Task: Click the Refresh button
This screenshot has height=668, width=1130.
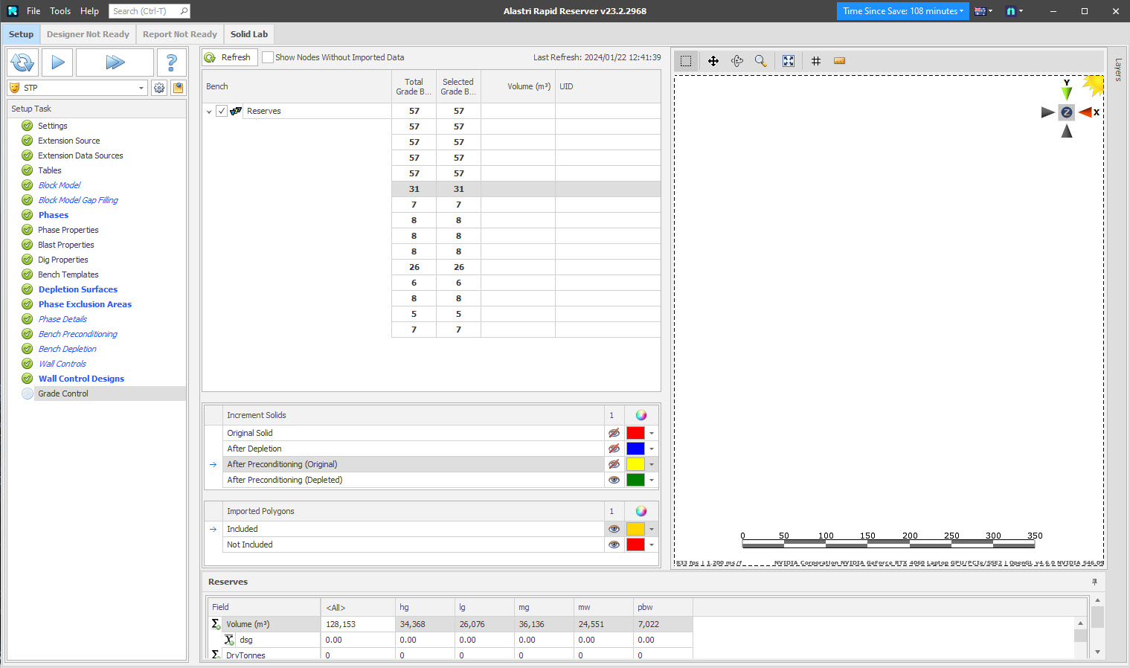Action: click(x=229, y=57)
